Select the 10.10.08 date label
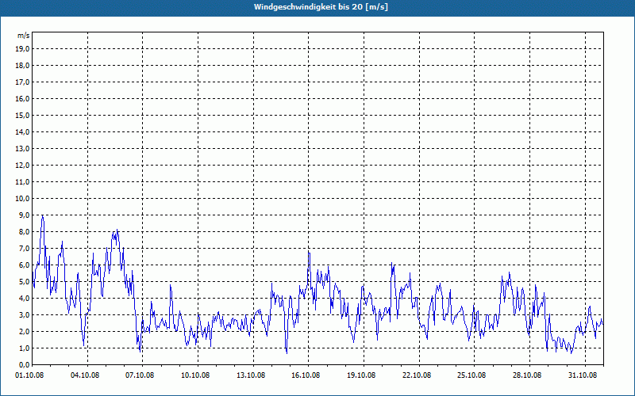635x396 pixels. [195, 375]
